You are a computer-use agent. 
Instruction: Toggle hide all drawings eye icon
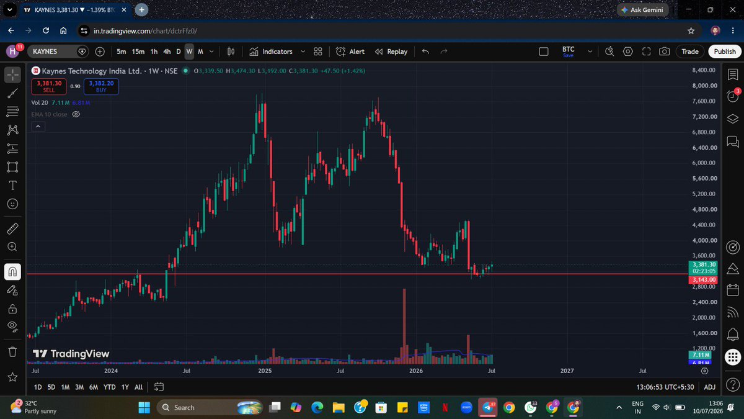(x=12, y=327)
